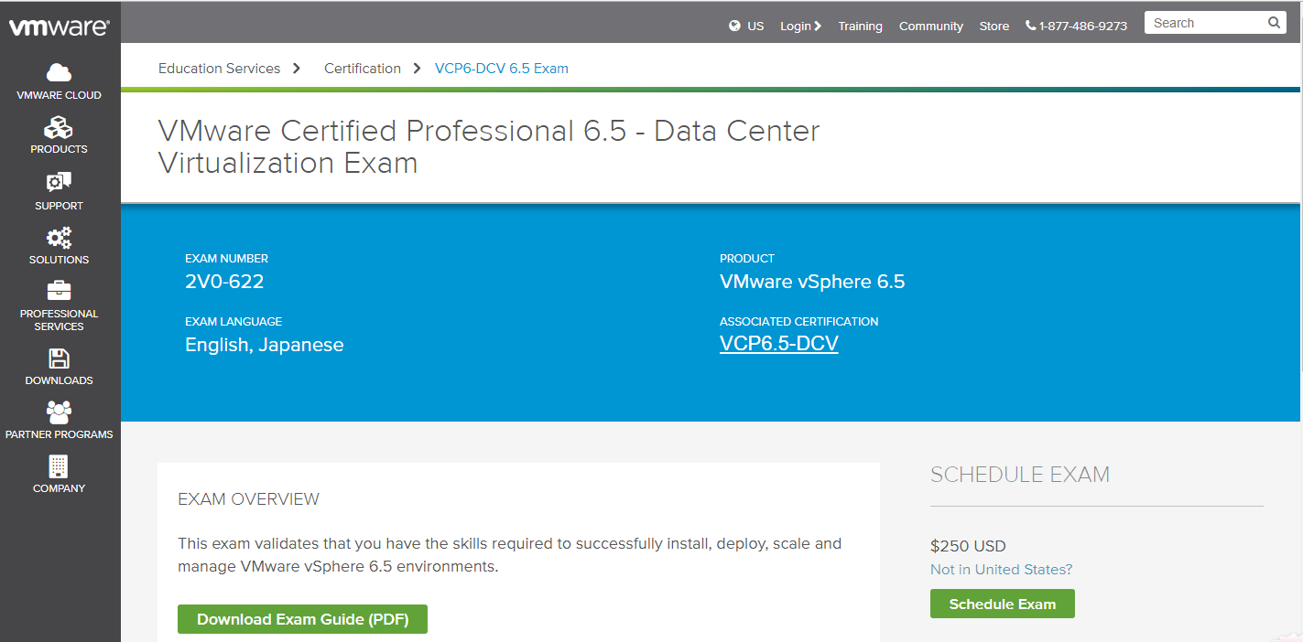Open the Professional Services briefcase icon

click(59, 291)
